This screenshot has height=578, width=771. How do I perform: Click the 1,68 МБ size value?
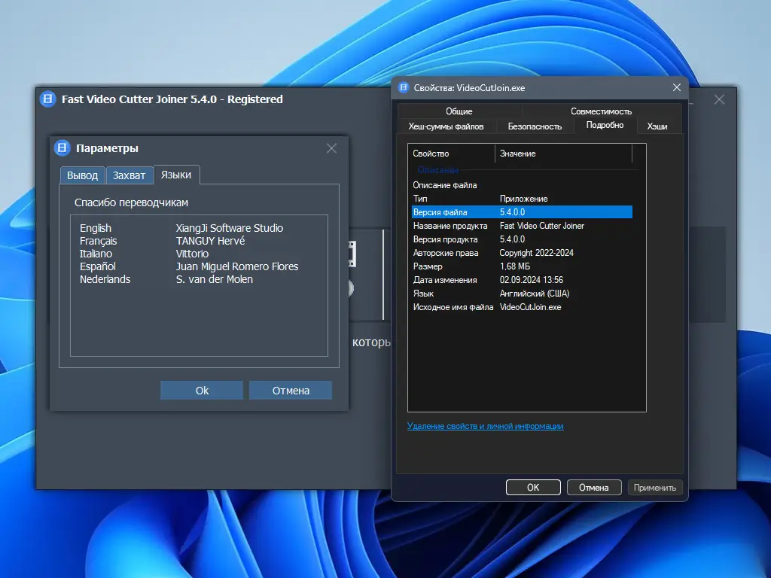[515, 266]
